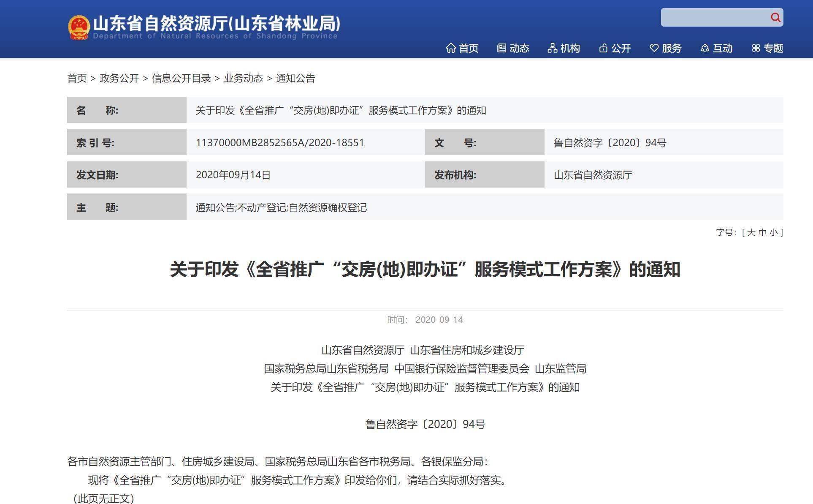The height and width of the screenshot is (504, 813).
Task: Set font size to 大
Action: (x=751, y=232)
